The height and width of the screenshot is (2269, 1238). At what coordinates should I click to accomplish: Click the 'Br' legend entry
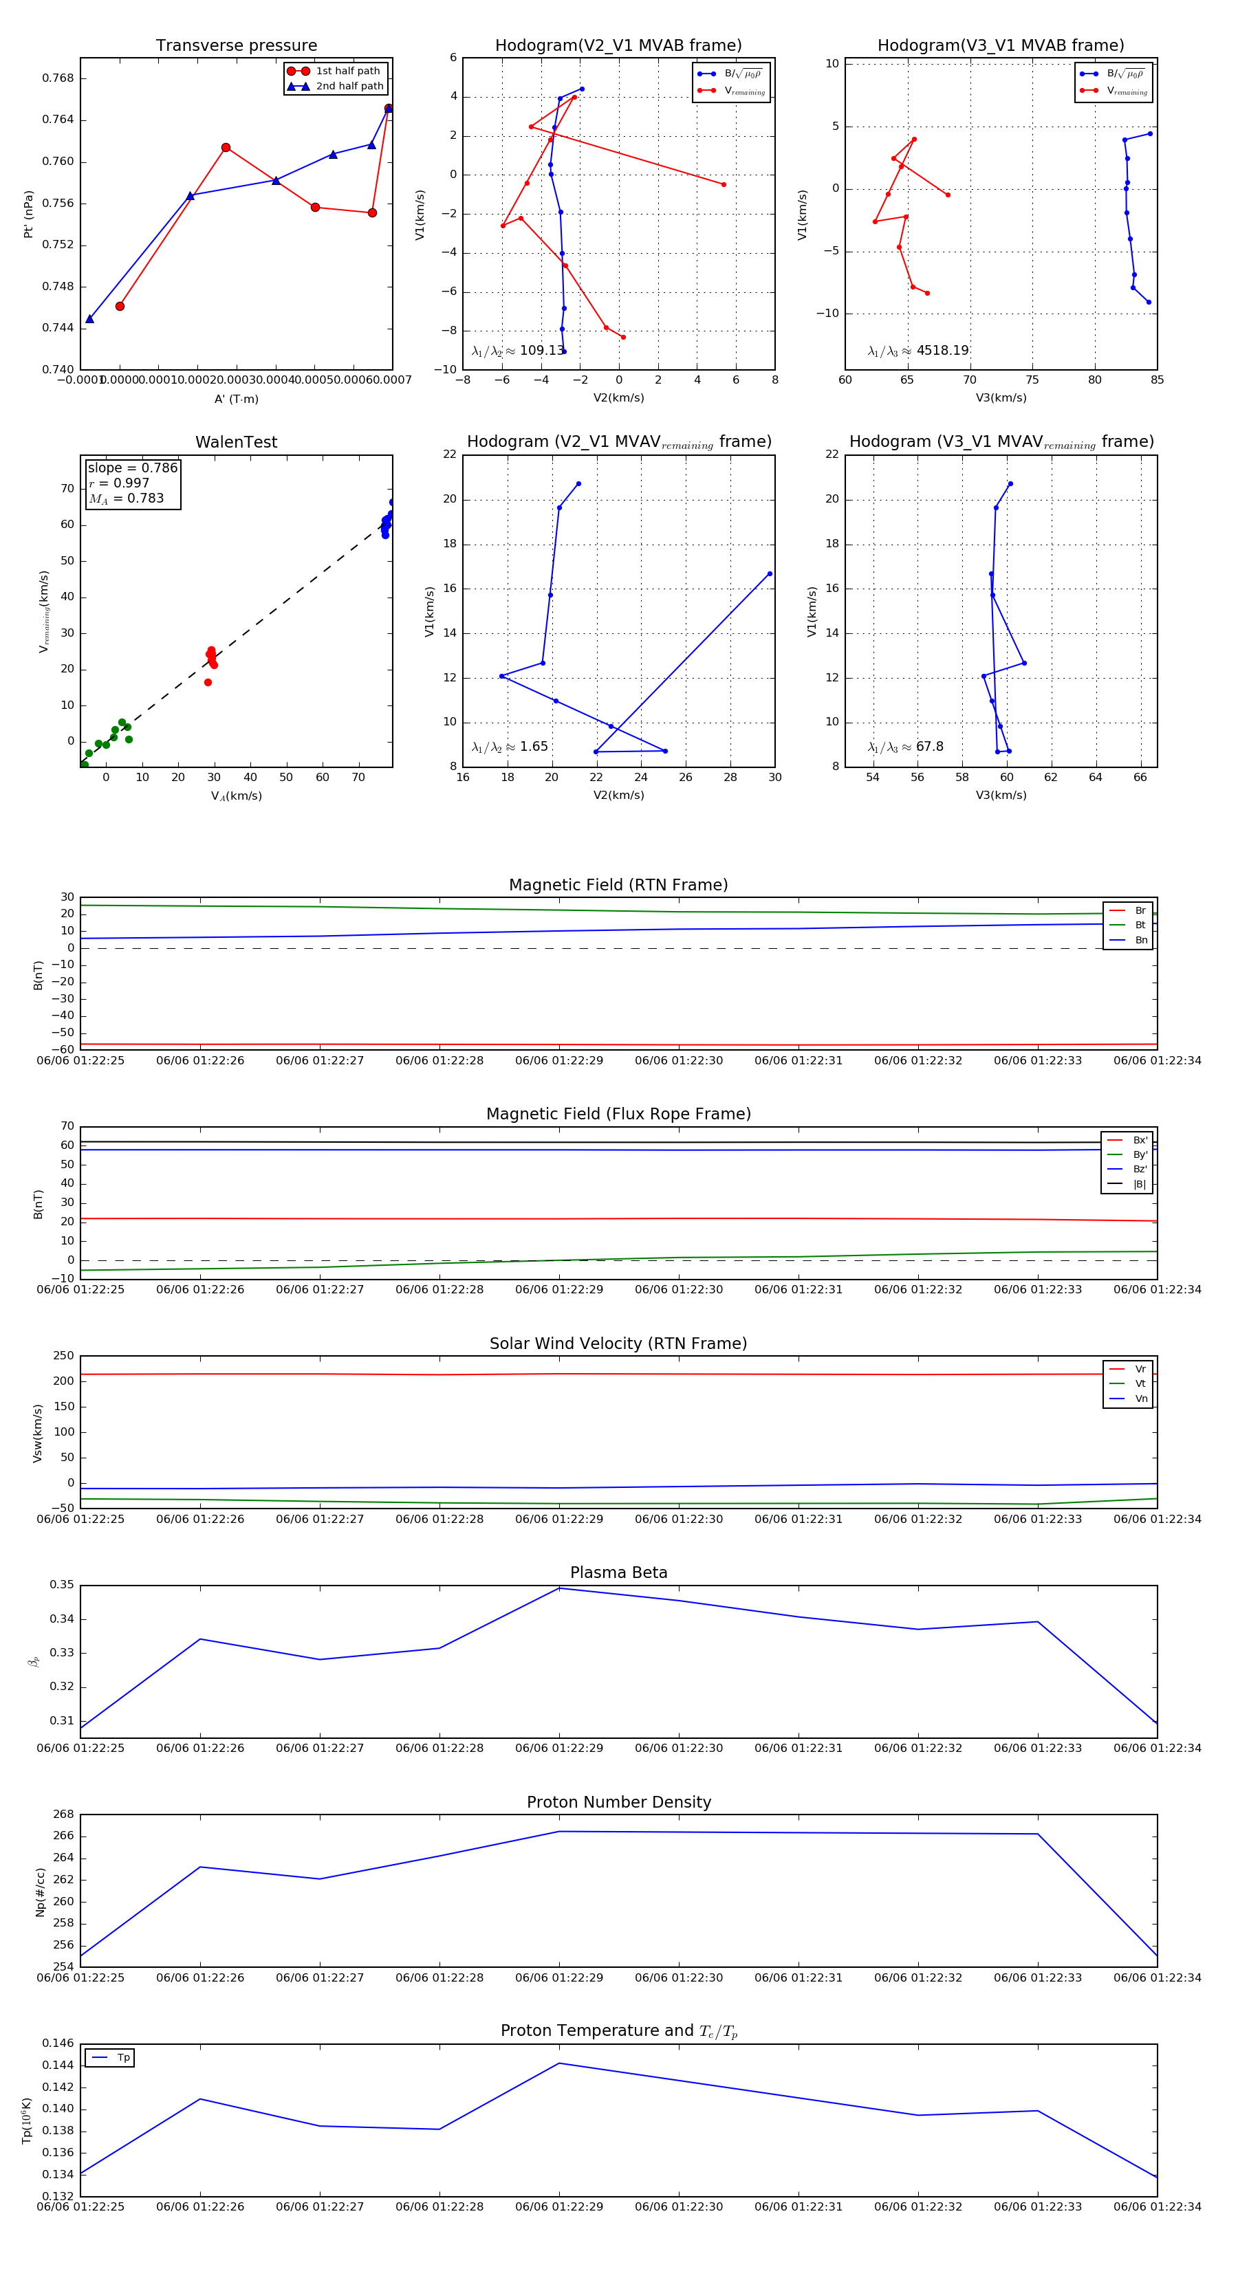click(x=1128, y=911)
